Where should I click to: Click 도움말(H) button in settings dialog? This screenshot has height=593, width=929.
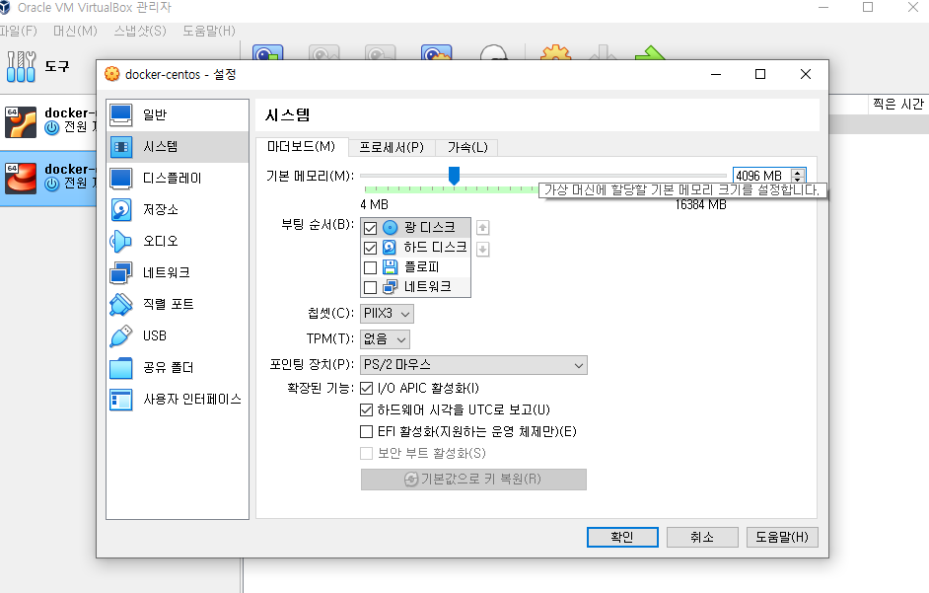tap(782, 538)
